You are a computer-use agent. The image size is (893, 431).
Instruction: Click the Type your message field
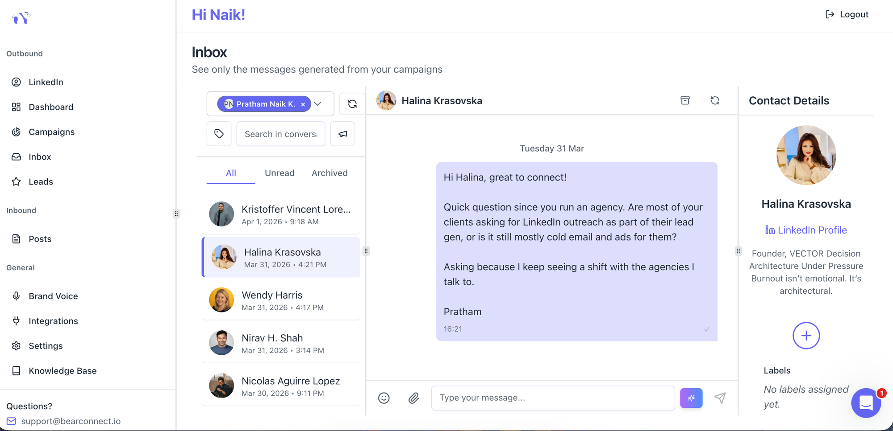553,398
